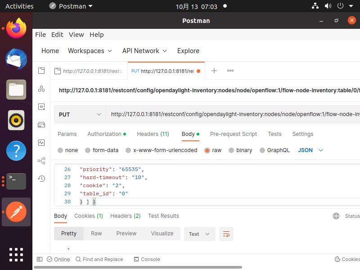This screenshot has width=360, height=270.
Task: Open the Mock Servers sidebar icon
Action: click(41, 125)
